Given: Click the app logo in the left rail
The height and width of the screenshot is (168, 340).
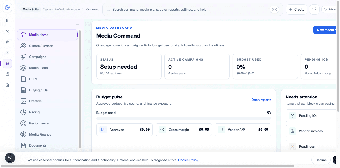Looking at the screenshot, I should pos(7,8).
